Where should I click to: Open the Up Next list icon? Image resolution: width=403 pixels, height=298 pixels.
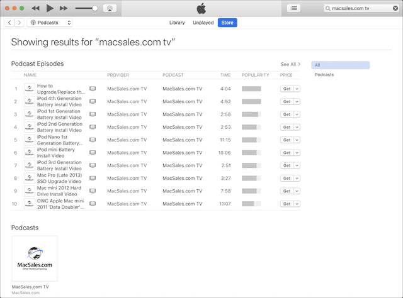pos(293,8)
